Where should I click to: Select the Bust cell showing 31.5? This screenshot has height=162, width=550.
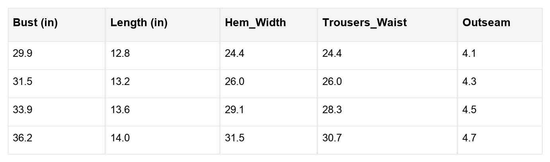(23, 81)
